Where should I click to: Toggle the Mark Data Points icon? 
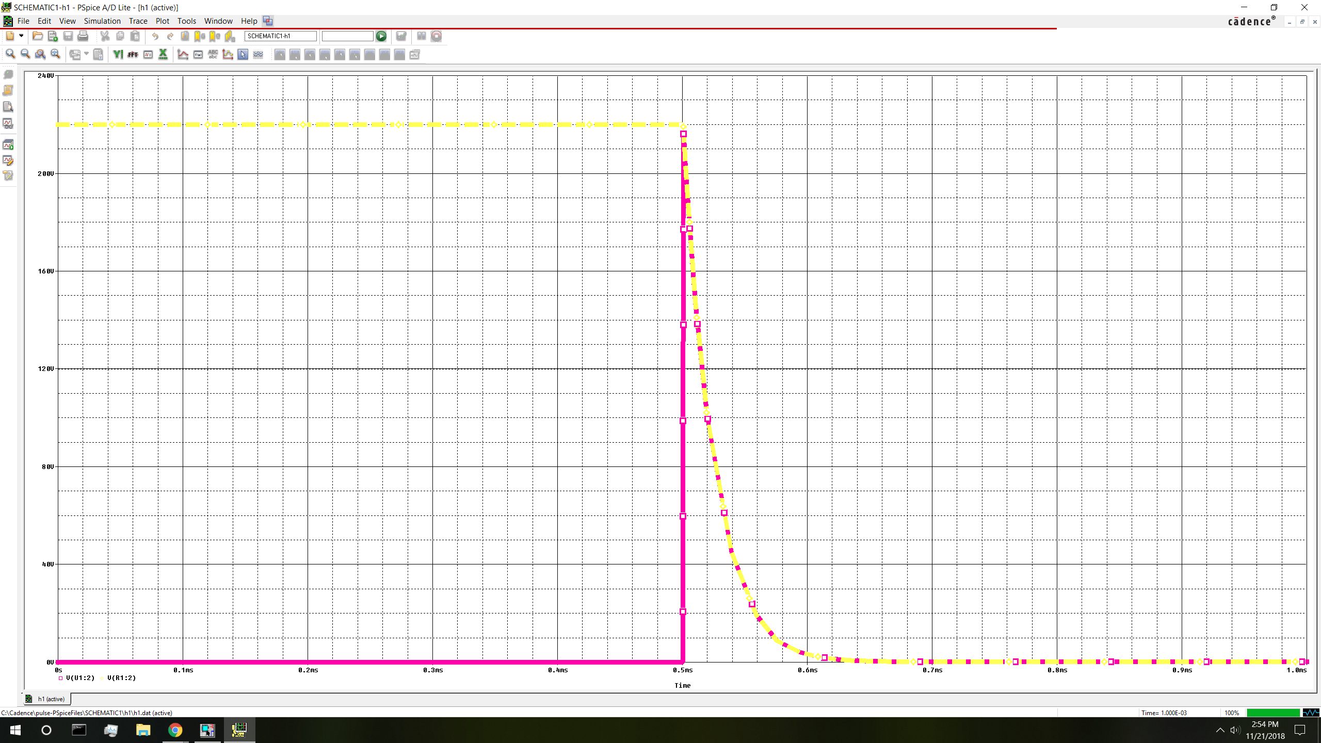[228, 54]
